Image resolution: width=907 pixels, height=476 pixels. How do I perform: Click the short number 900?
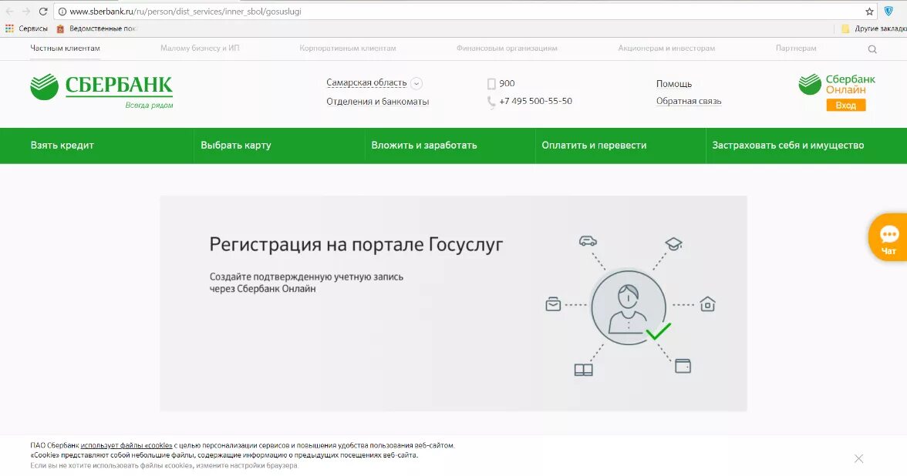(x=507, y=83)
